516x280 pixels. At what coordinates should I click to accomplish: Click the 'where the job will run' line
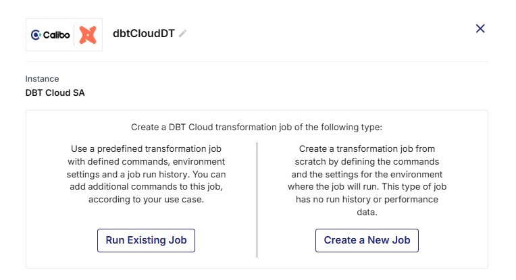(x=367, y=187)
